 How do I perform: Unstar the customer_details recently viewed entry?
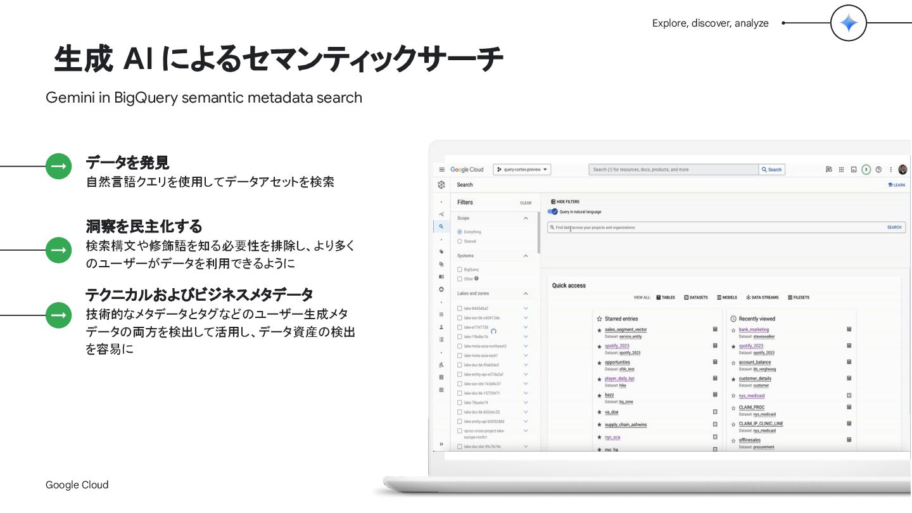click(x=733, y=379)
